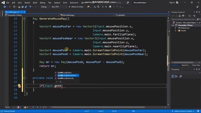Screen dimensions: 201x113
Task: Open the editor zoom percentage dropdown
Action: coord(13,107)
